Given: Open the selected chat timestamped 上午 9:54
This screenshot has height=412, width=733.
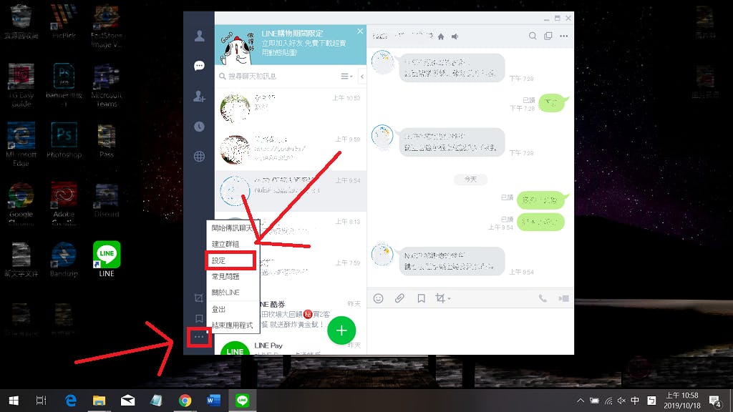Looking at the screenshot, I should pos(291,190).
